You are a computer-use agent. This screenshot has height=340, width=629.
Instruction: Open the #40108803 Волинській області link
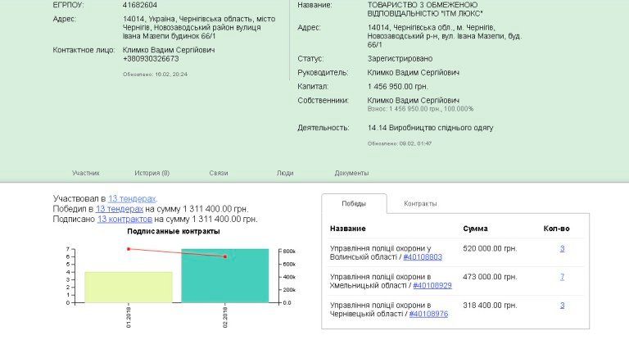coord(423,257)
